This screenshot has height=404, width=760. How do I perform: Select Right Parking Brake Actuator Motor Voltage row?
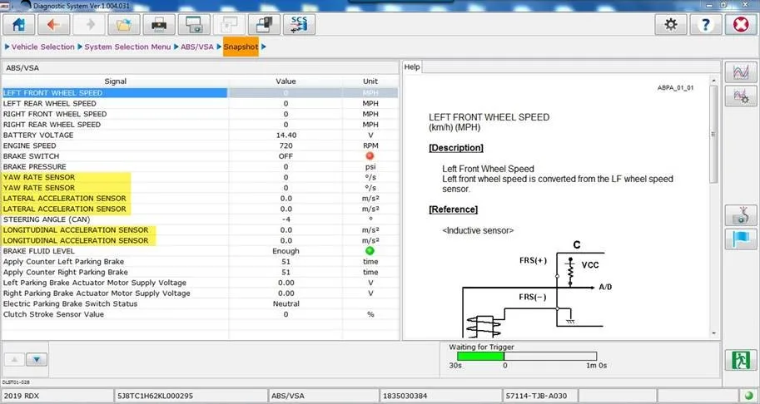[x=200, y=293]
